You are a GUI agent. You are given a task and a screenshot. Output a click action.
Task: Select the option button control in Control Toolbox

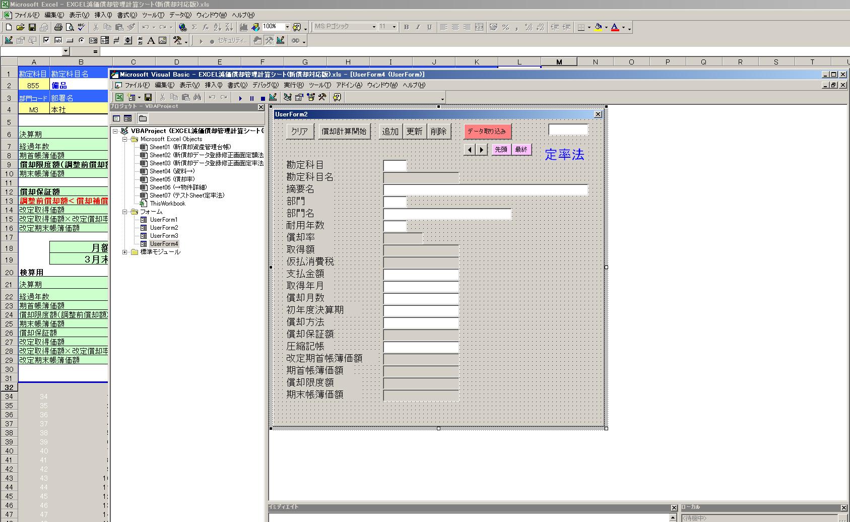pyautogui.click(x=81, y=40)
